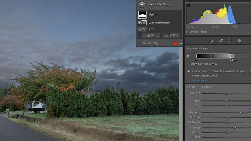Click the Tint slider handle
The width and height of the screenshot is (251, 141).
tap(227, 106)
